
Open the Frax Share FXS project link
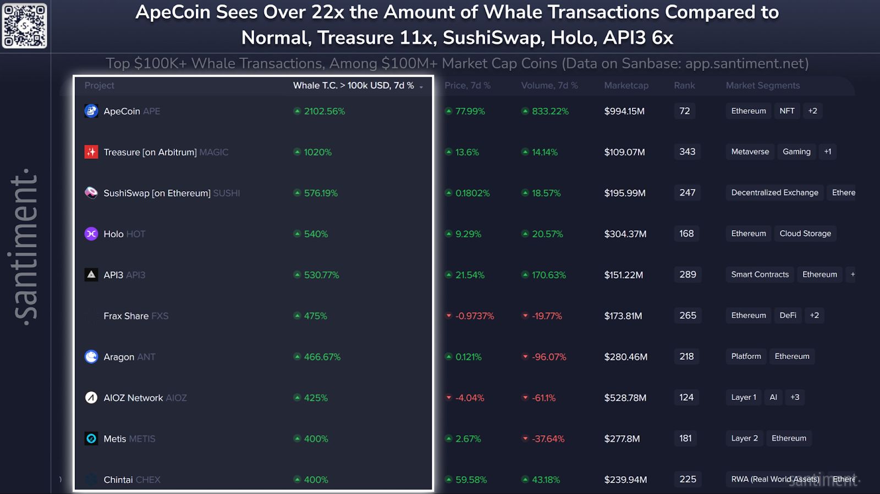126,316
